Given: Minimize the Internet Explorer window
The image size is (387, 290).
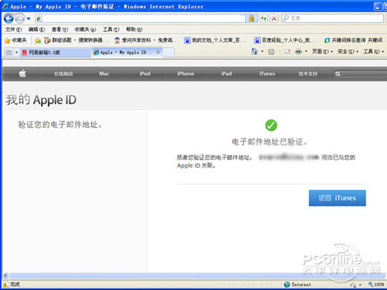Looking at the screenshot, I should (378, 7).
